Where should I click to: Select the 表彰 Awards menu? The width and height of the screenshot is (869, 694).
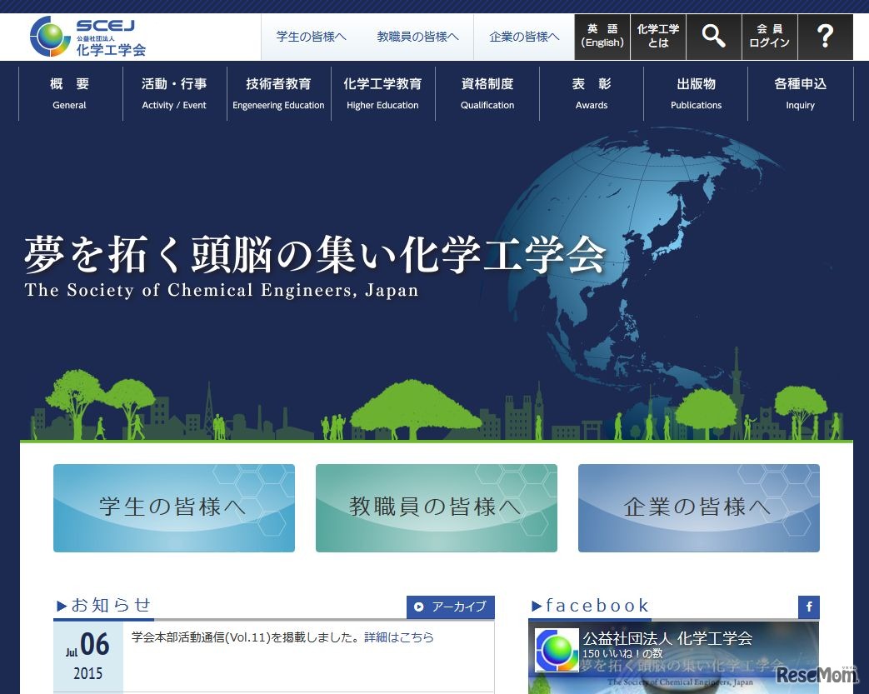(x=592, y=92)
